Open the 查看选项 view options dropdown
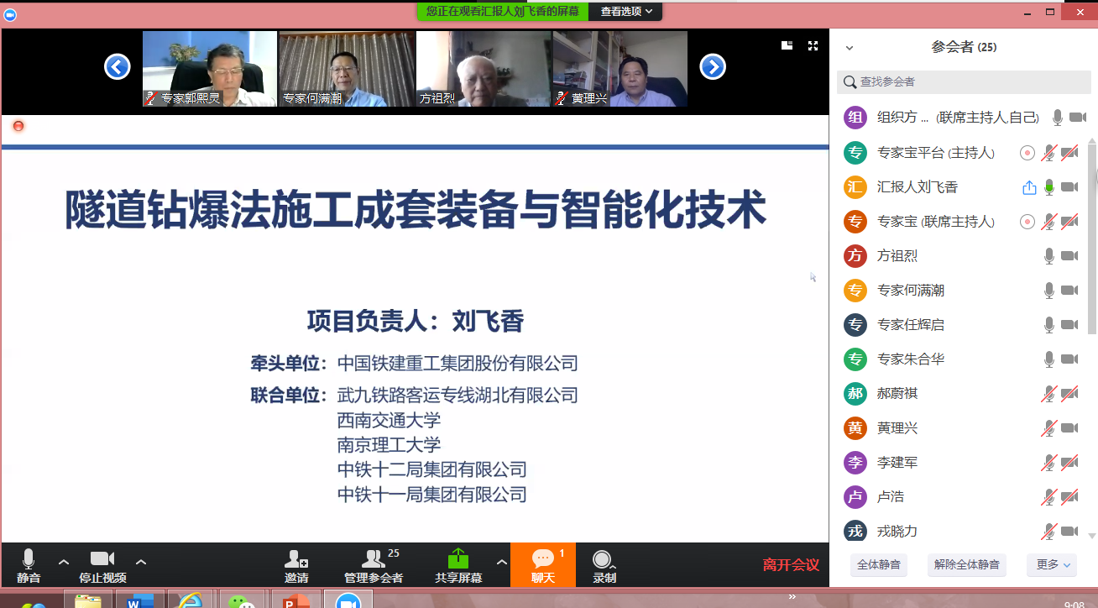1098x608 pixels. coord(626,11)
